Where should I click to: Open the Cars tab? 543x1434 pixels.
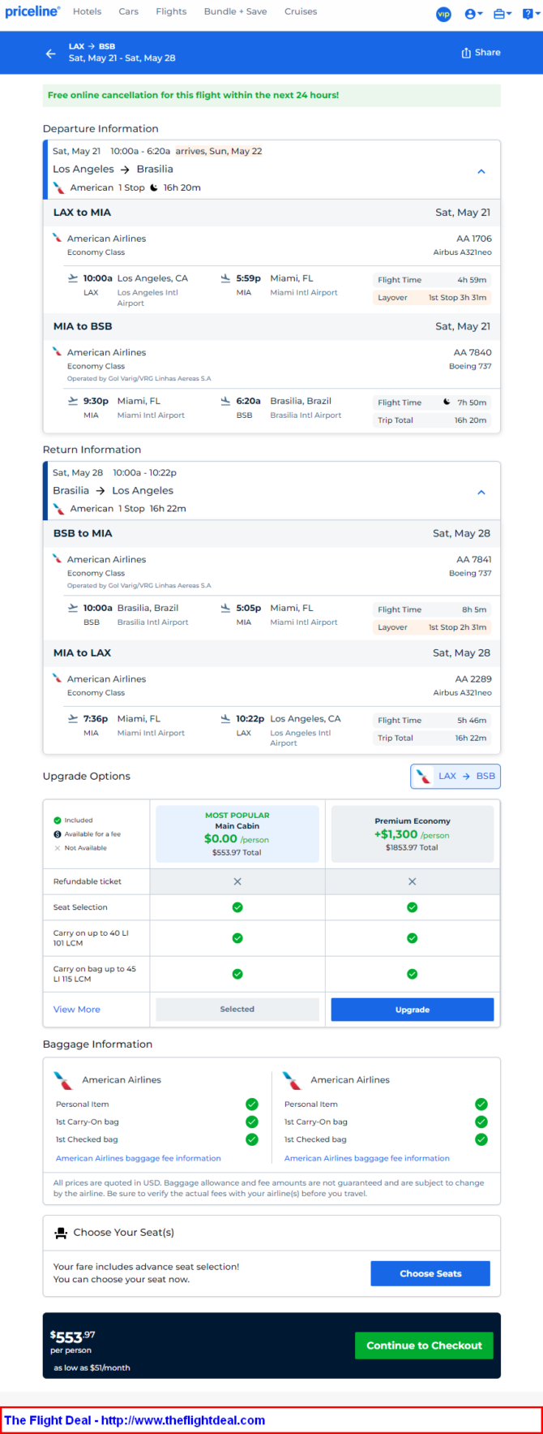click(129, 11)
